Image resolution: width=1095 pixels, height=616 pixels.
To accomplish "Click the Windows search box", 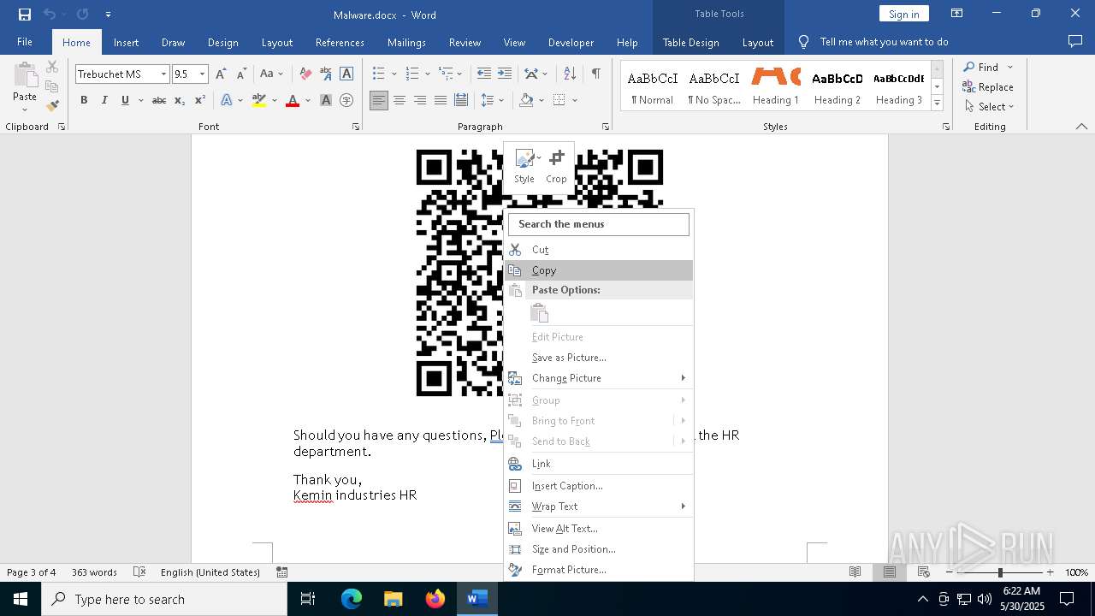I will click(x=164, y=599).
